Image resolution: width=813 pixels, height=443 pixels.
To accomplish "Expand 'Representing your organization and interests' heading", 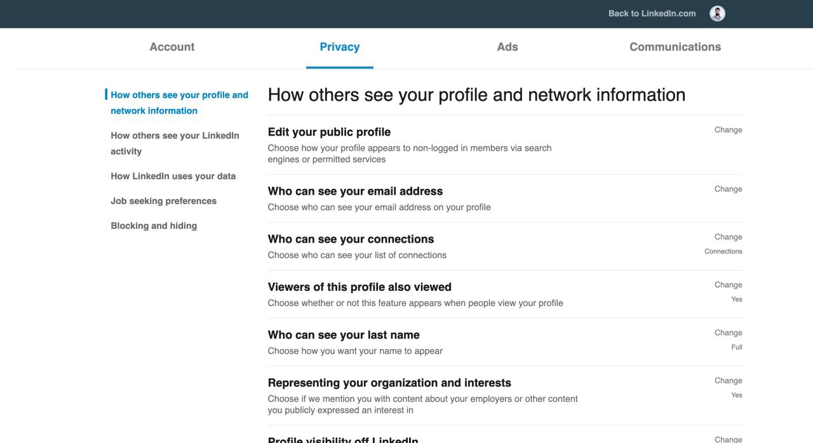I will [389, 383].
